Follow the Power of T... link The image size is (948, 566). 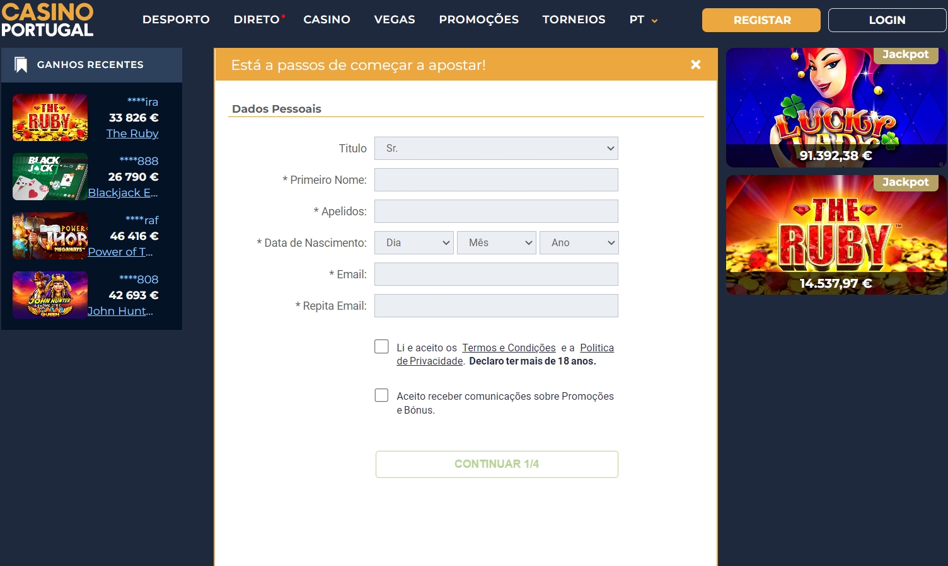[120, 252]
